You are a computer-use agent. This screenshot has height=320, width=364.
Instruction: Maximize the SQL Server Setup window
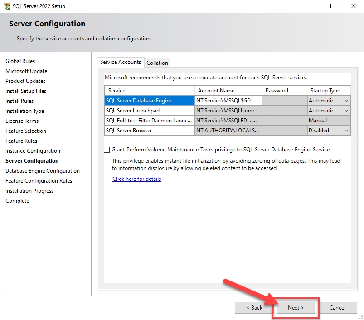point(333,6)
